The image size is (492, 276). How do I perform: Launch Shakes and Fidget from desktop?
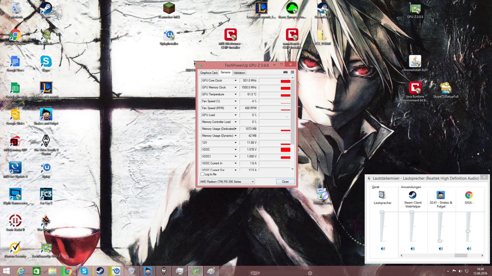(46, 117)
